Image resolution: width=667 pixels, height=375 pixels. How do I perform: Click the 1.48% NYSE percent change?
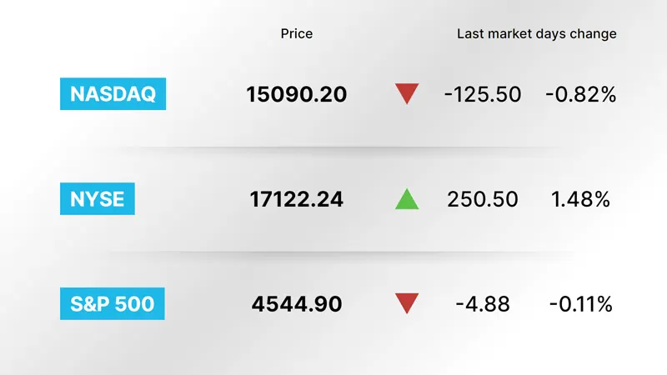580,199
